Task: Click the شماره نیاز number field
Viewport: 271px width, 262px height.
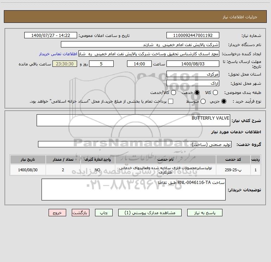Action: pos(193,35)
